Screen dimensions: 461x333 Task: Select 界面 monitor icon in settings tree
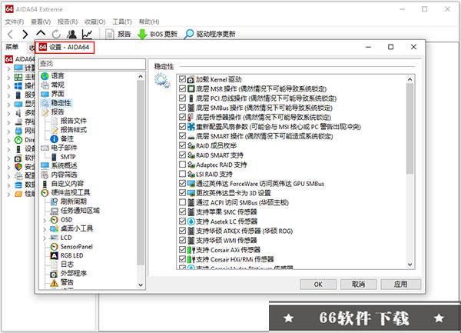(45, 94)
